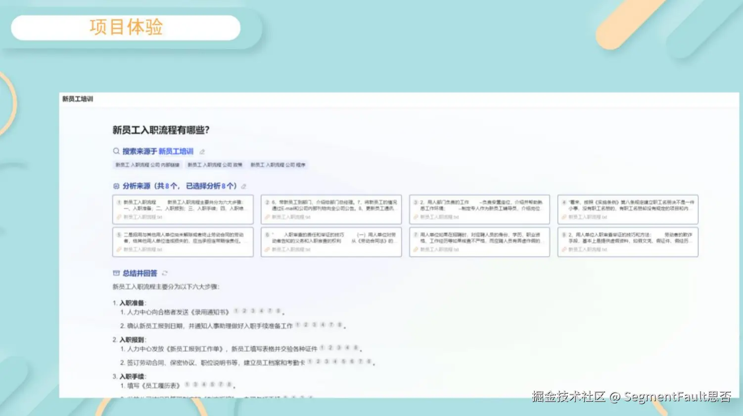The image size is (743, 416).
Task: Toggle selection of analysis source card 3
Action: tap(479, 209)
